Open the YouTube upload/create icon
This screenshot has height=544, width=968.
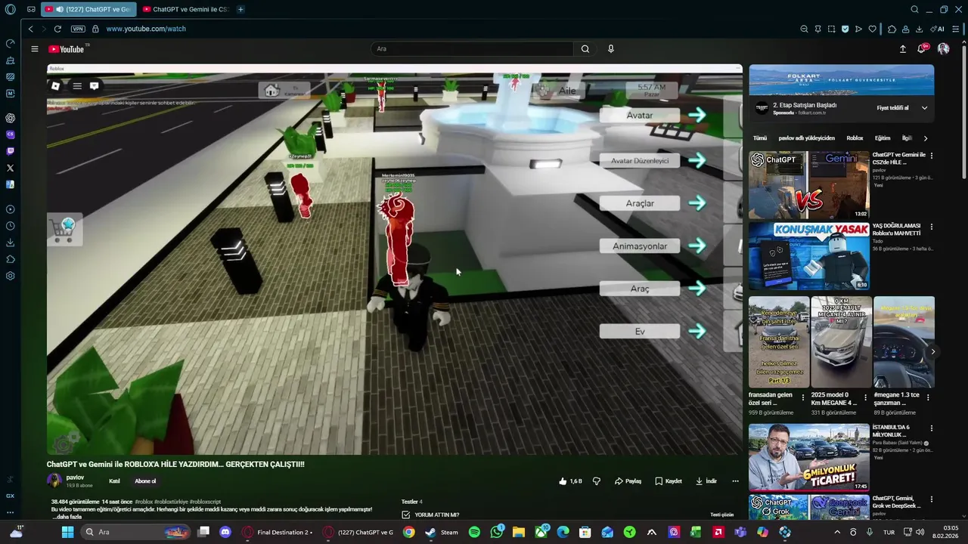point(903,49)
